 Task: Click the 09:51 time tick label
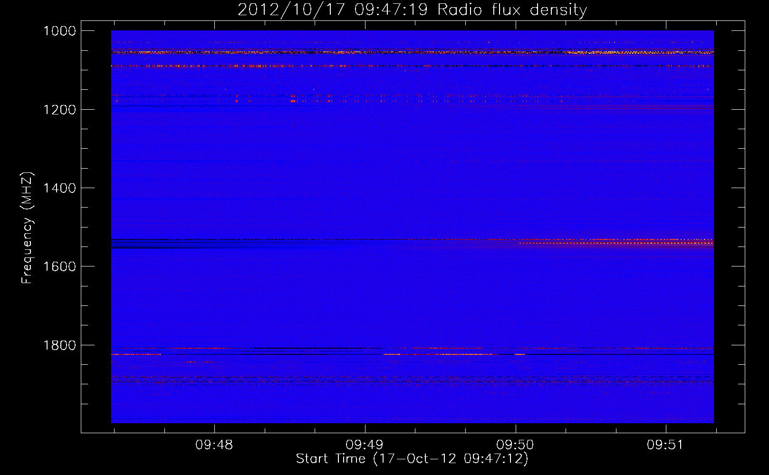[x=665, y=445]
